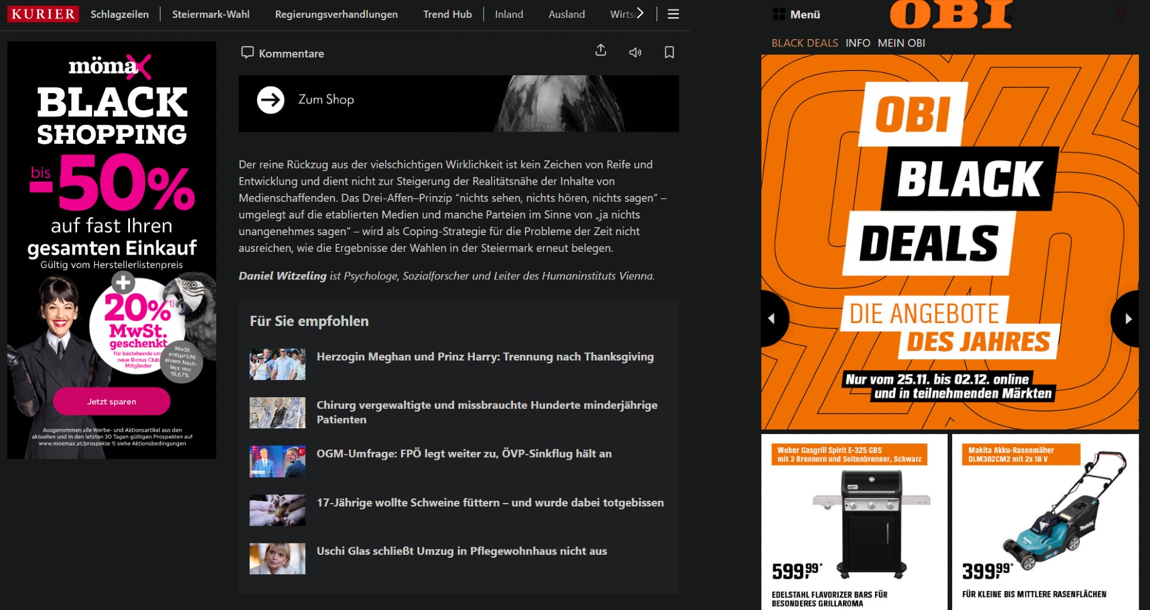Select the Makita Akku-Rasenmäher product card

click(x=1045, y=520)
